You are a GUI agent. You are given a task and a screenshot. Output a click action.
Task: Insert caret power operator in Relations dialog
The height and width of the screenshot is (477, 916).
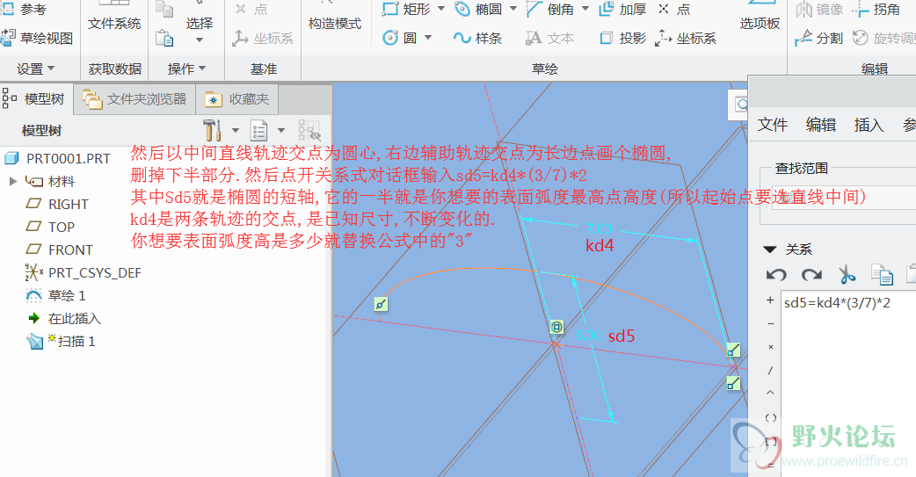click(771, 393)
